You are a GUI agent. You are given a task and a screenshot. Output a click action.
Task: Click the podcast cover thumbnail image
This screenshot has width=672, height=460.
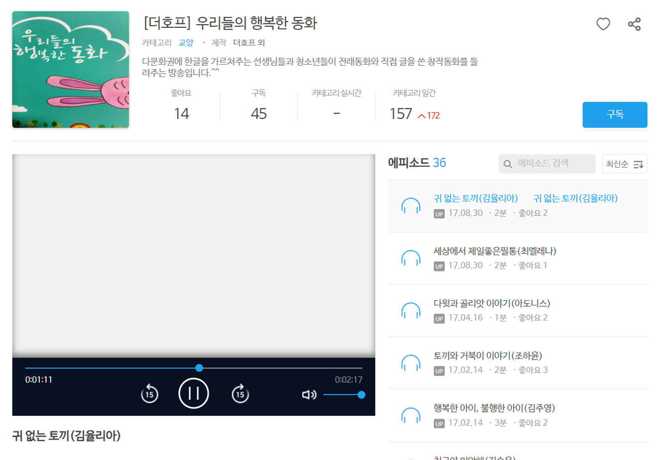(71, 70)
